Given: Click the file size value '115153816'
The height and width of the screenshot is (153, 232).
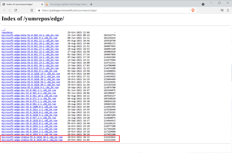Looking at the screenshot, I should 110,137.
